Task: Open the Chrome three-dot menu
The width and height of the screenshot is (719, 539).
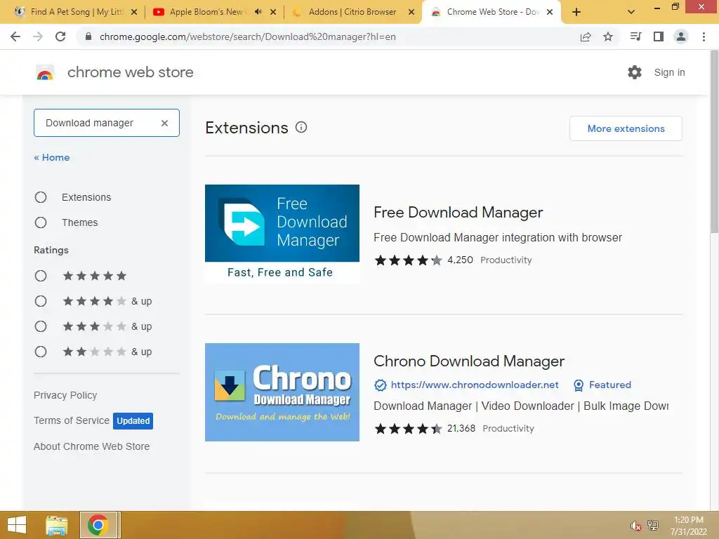Action: click(704, 36)
